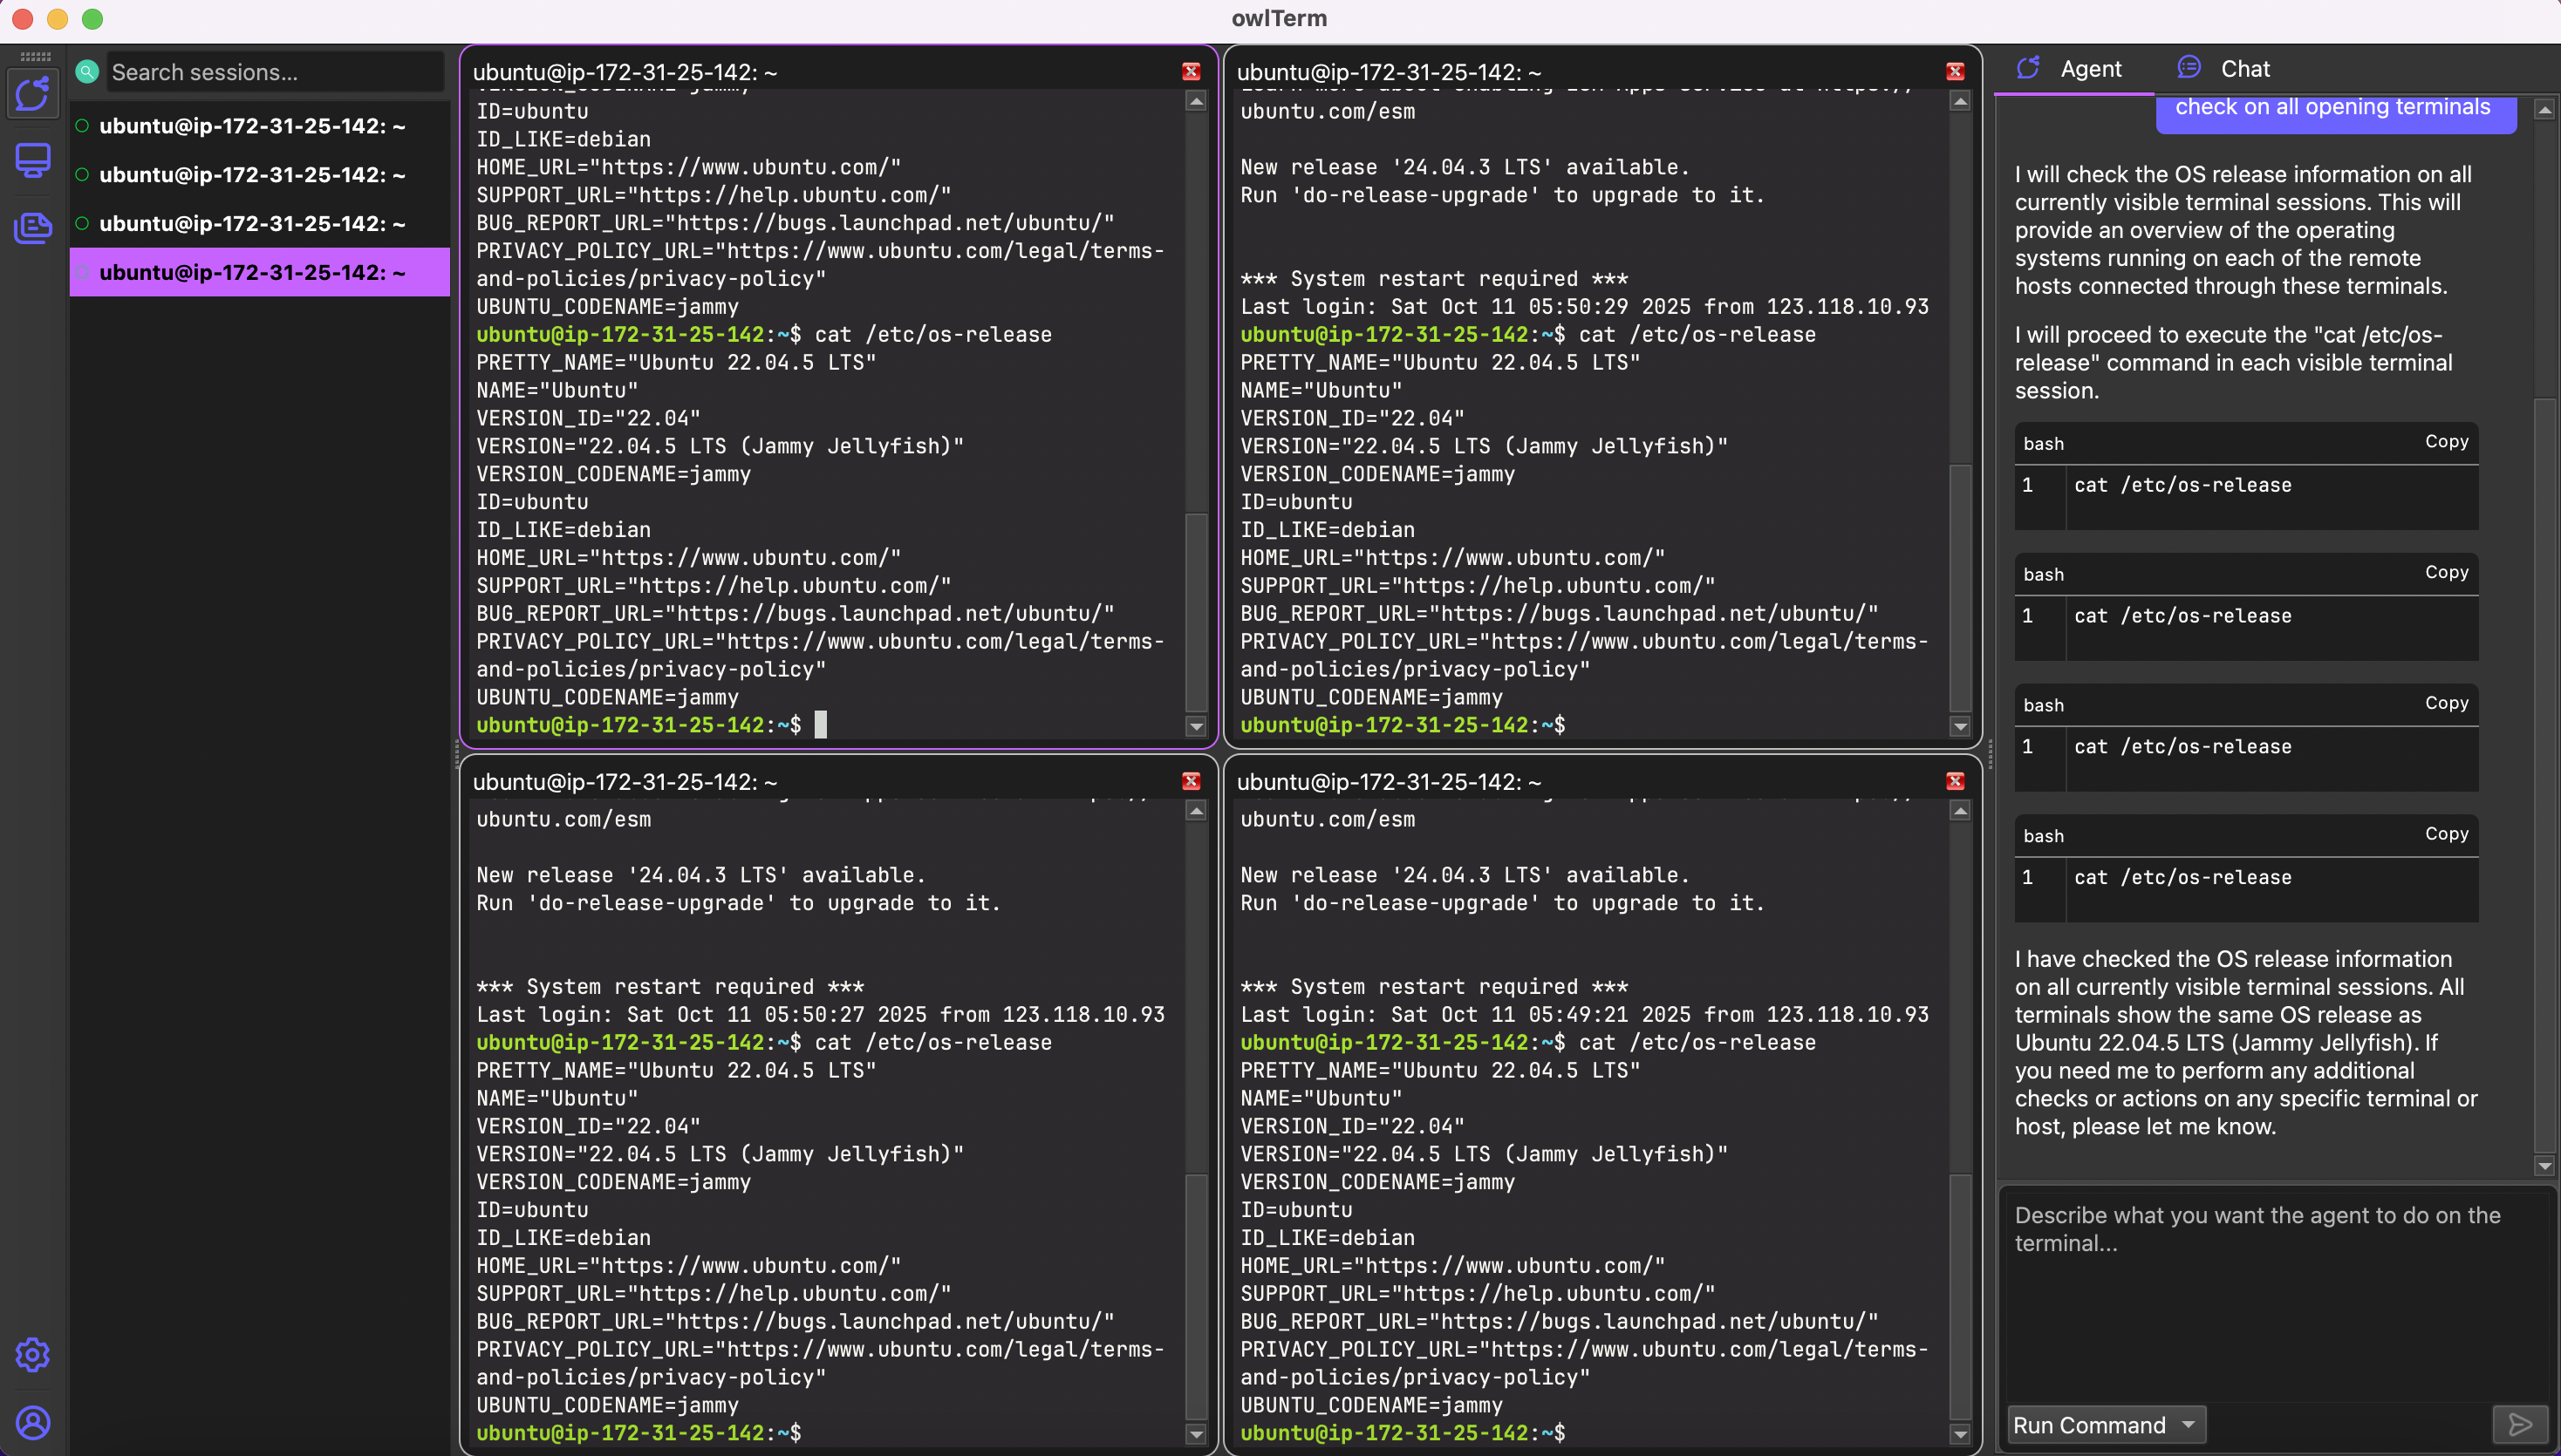The width and height of the screenshot is (2561, 1456).
Task: Click macOS red close window button
Action: tap(23, 19)
